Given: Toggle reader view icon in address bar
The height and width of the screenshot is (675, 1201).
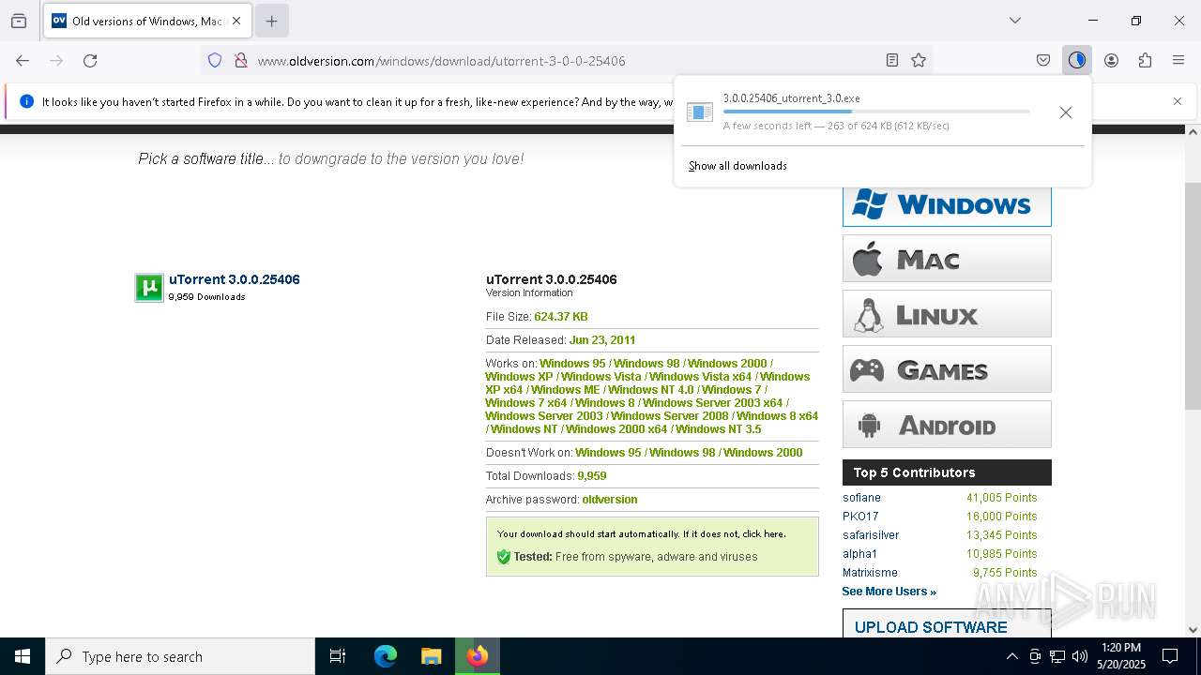Looking at the screenshot, I should tap(892, 60).
